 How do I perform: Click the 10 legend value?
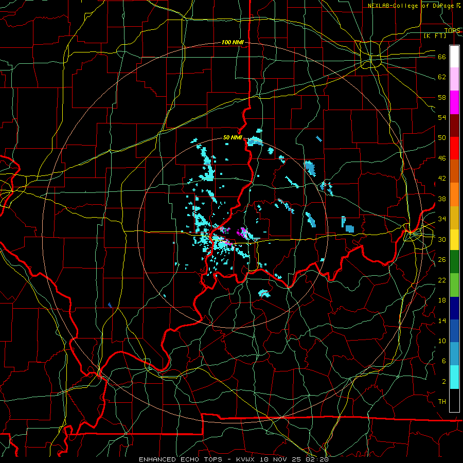click(442, 341)
